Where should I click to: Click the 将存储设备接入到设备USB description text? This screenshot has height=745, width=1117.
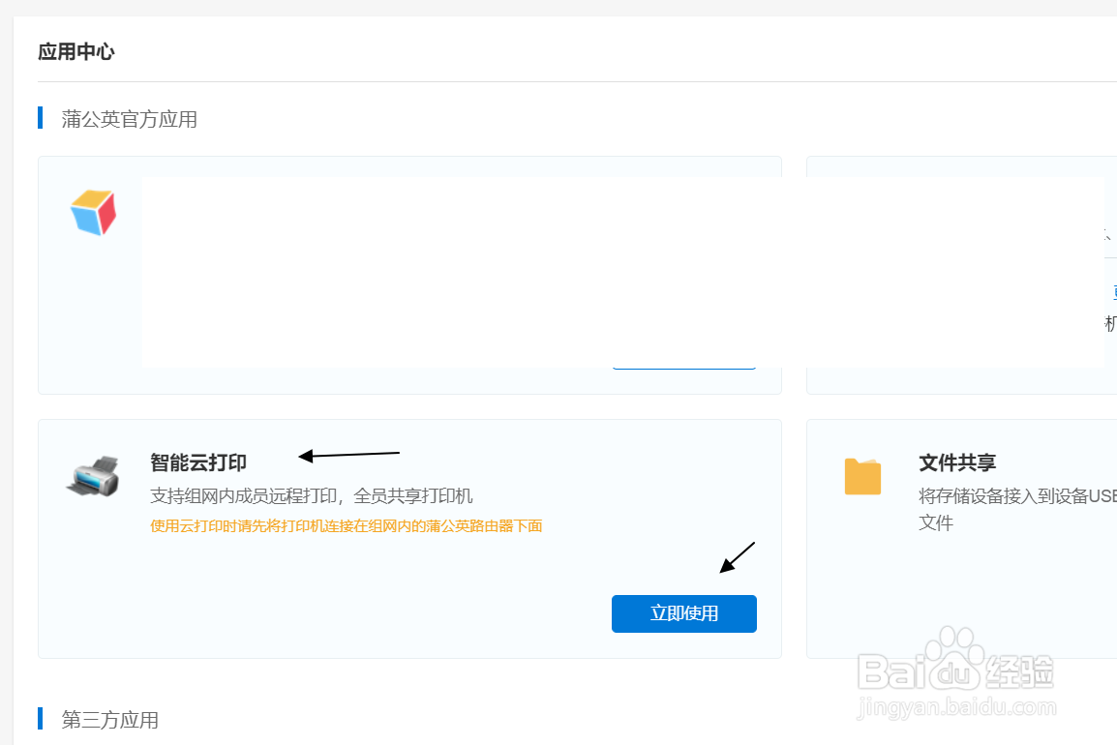pyautogui.click(x=1016, y=494)
